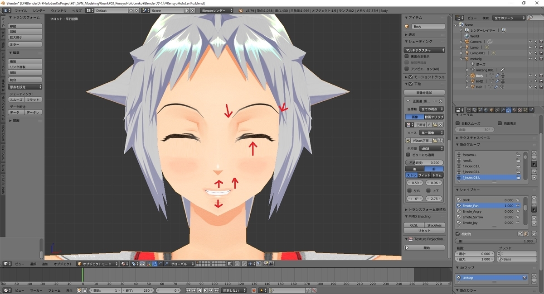
Task: Toggle renderability camera icon for Hair row
Action: tap(540, 87)
